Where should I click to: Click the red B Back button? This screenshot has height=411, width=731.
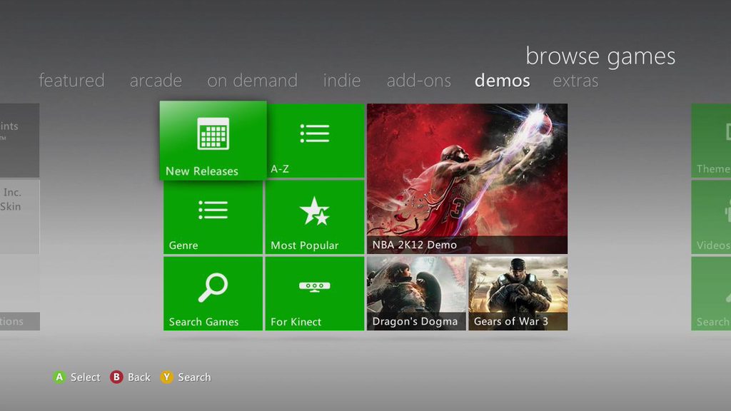click(116, 377)
